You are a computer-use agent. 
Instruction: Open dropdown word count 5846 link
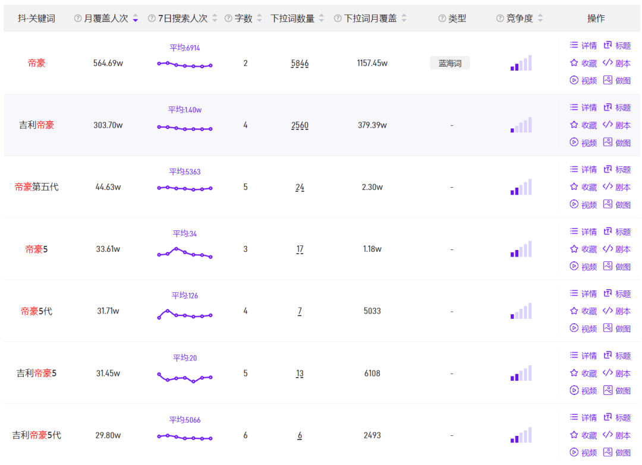300,64
